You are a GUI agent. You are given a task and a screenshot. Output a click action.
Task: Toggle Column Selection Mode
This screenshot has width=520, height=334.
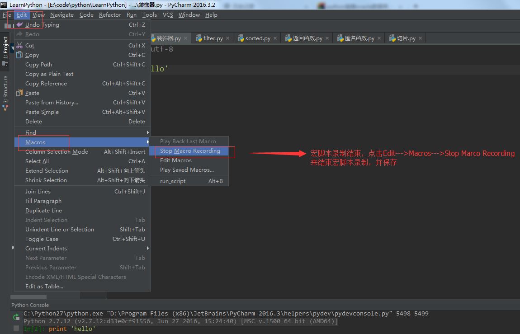click(57, 152)
